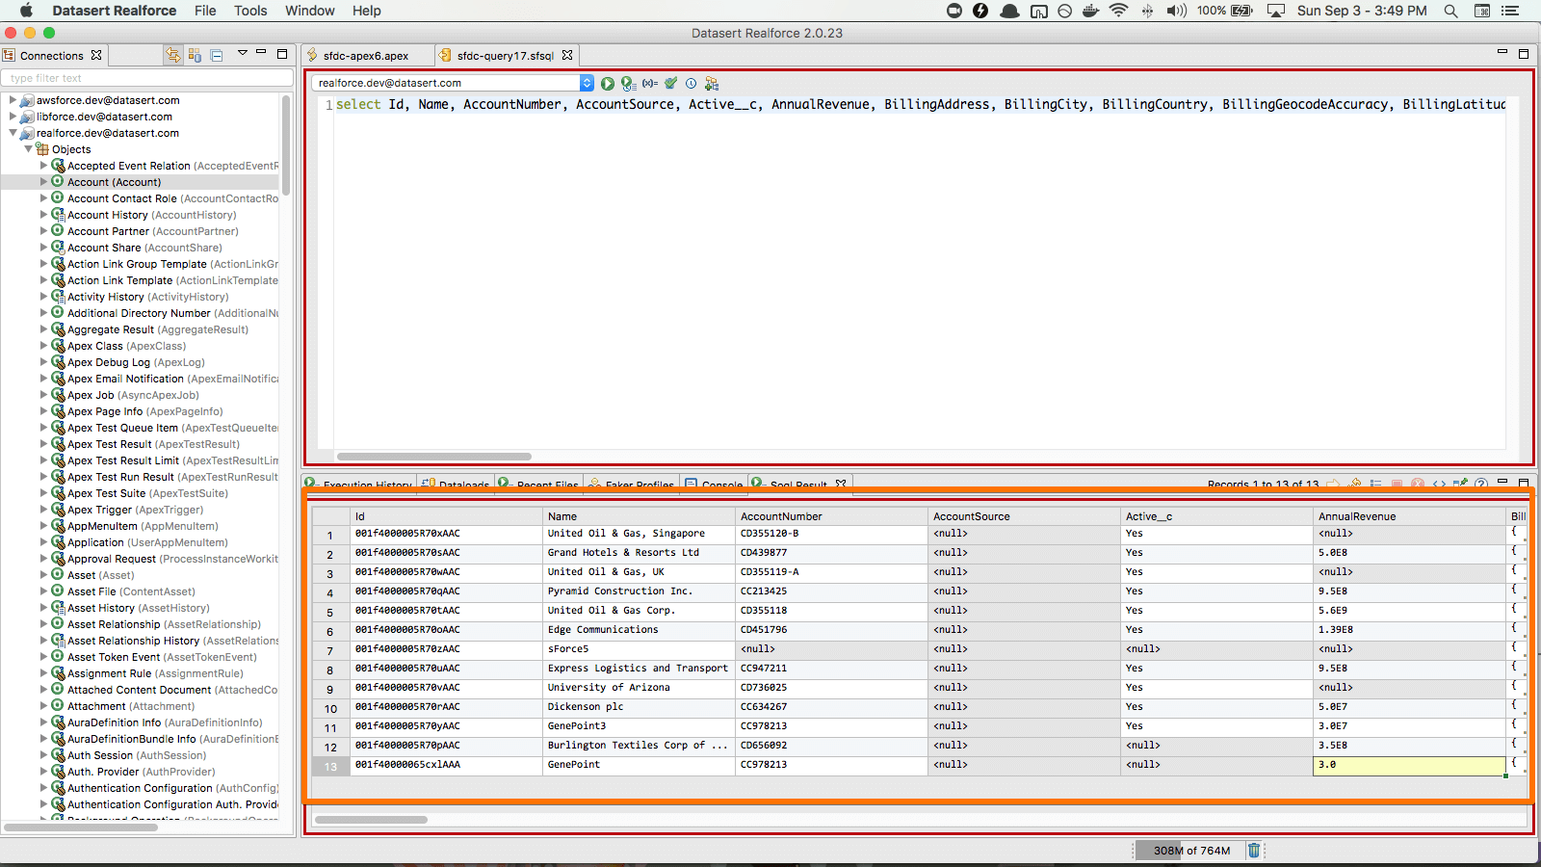Click the green checkmark validate icon

point(670,84)
